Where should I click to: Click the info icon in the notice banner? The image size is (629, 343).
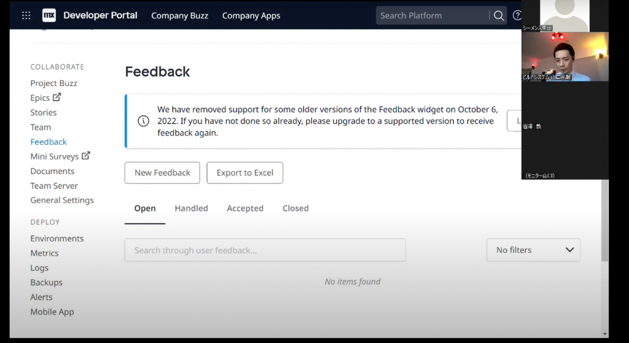click(x=143, y=121)
